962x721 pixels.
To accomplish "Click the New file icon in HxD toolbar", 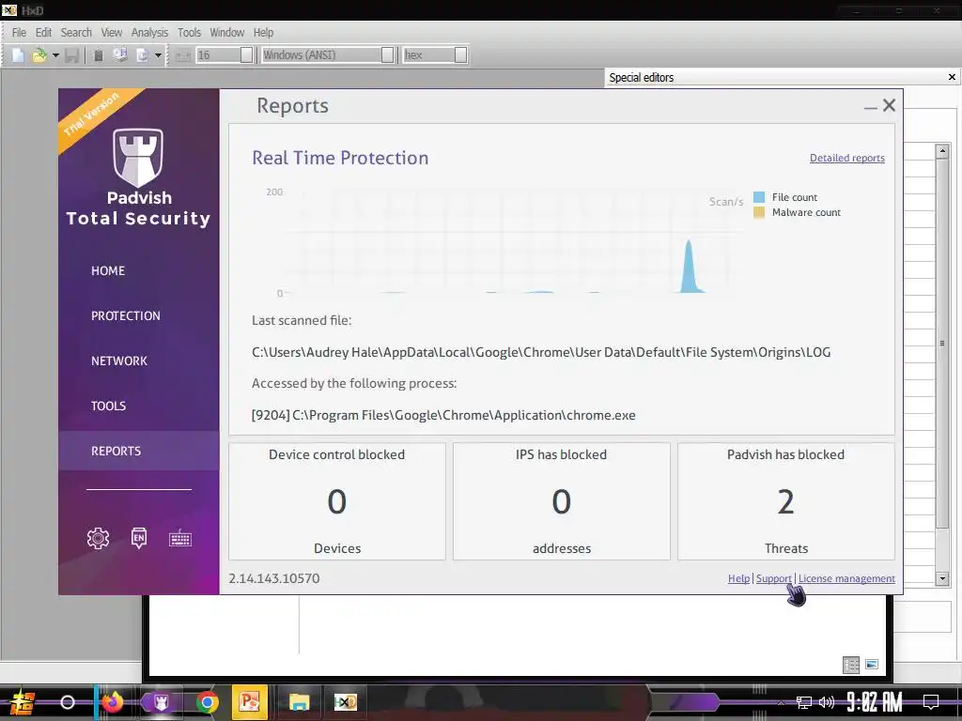I will coord(18,55).
